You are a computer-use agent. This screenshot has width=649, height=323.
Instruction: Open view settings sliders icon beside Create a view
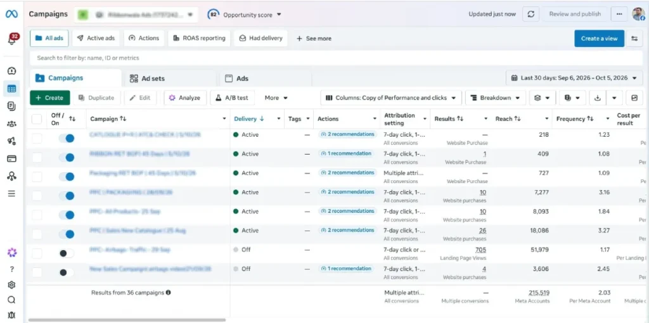(634, 39)
